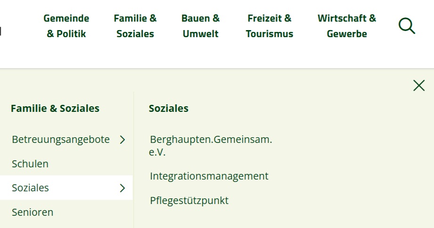Expand Betreuungsangebote submenu arrow
The height and width of the screenshot is (228, 434).
[123, 140]
